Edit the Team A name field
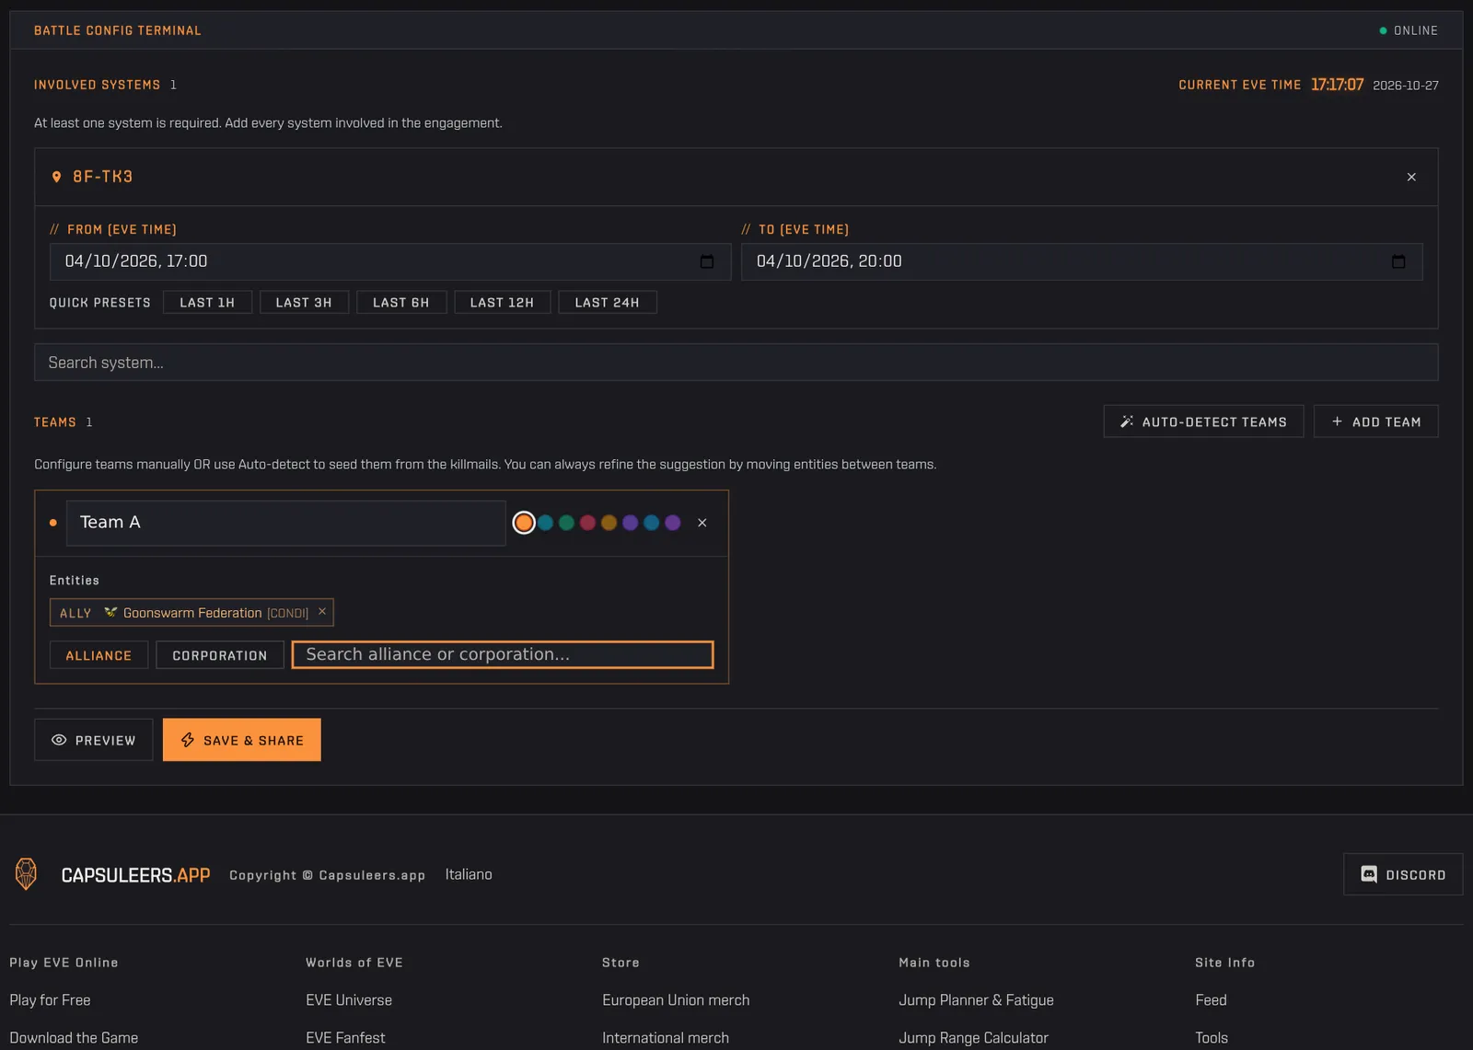Screen dimensions: 1473x1050 click(286, 523)
